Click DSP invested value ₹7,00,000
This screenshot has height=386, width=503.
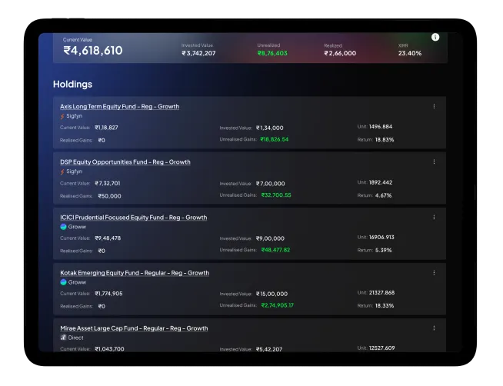[x=271, y=184]
